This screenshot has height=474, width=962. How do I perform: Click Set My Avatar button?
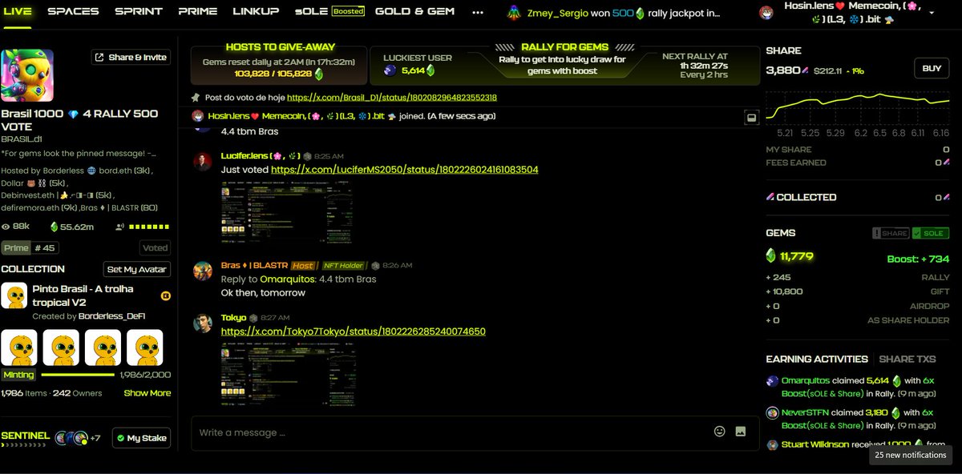pyautogui.click(x=137, y=269)
